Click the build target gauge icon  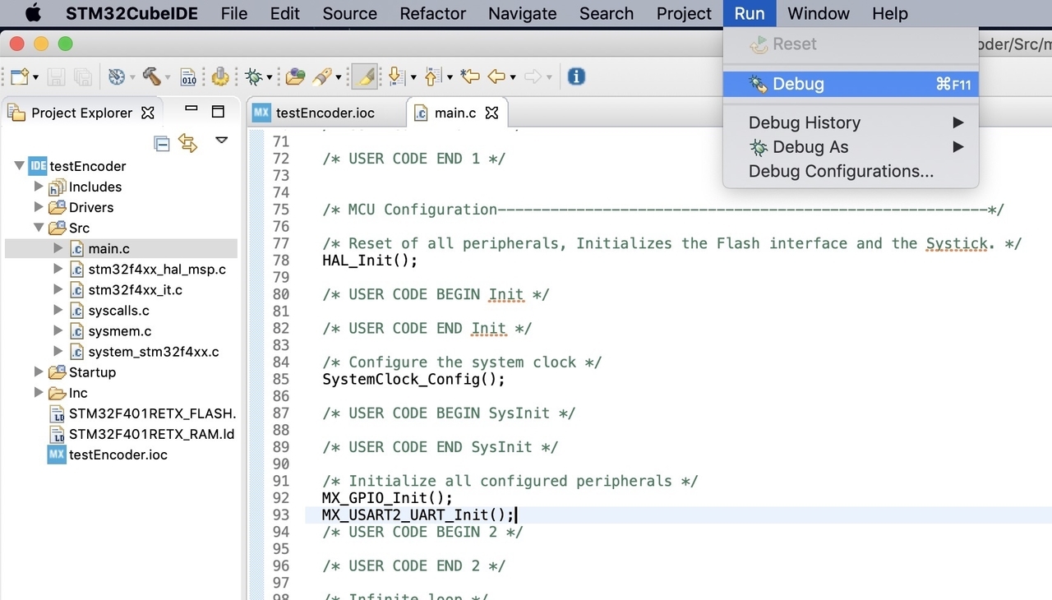pyautogui.click(x=117, y=77)
